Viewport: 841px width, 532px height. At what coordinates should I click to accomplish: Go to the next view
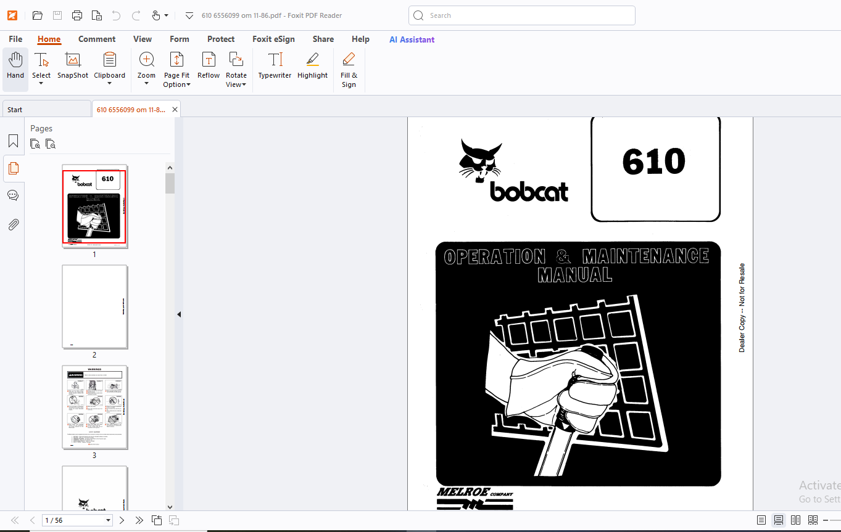tap(174, 520)
